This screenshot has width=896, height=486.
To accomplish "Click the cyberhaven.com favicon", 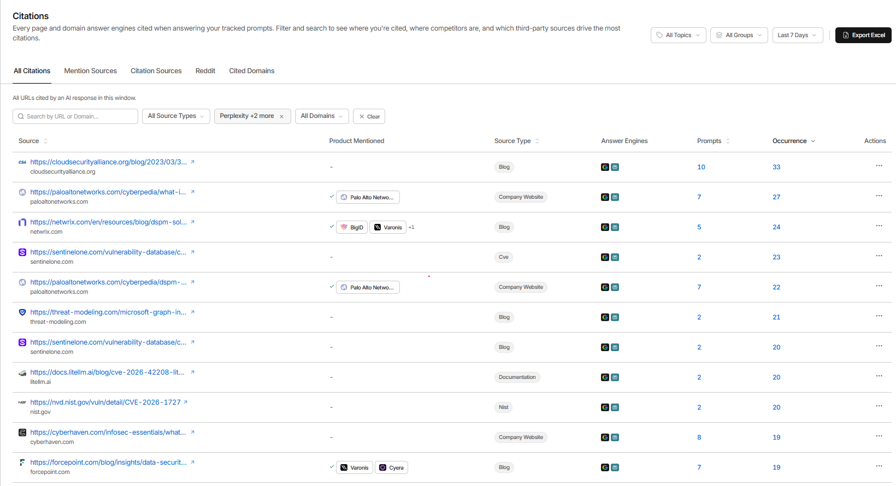I will click(x=22, y=432).
